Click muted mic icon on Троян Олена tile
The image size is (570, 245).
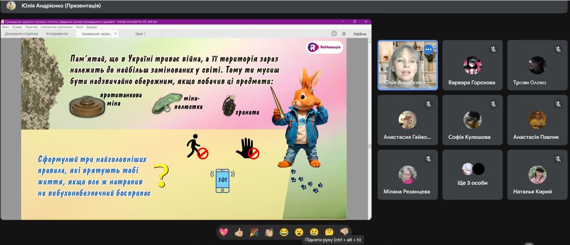tap(558, 49)
